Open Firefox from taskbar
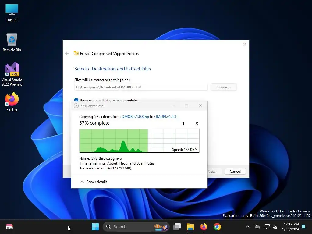 204,227
